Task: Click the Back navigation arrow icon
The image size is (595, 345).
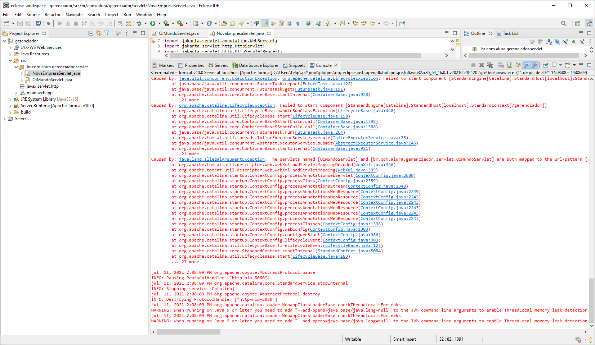Action: click(372, 23)
